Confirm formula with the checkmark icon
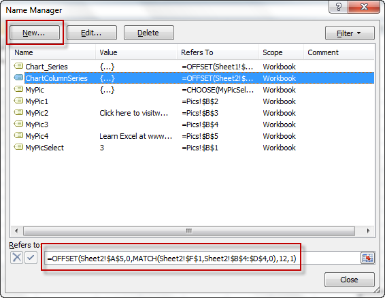Viewport: 385px width, 298px height. pyautogui.click(x=31, y=258)
